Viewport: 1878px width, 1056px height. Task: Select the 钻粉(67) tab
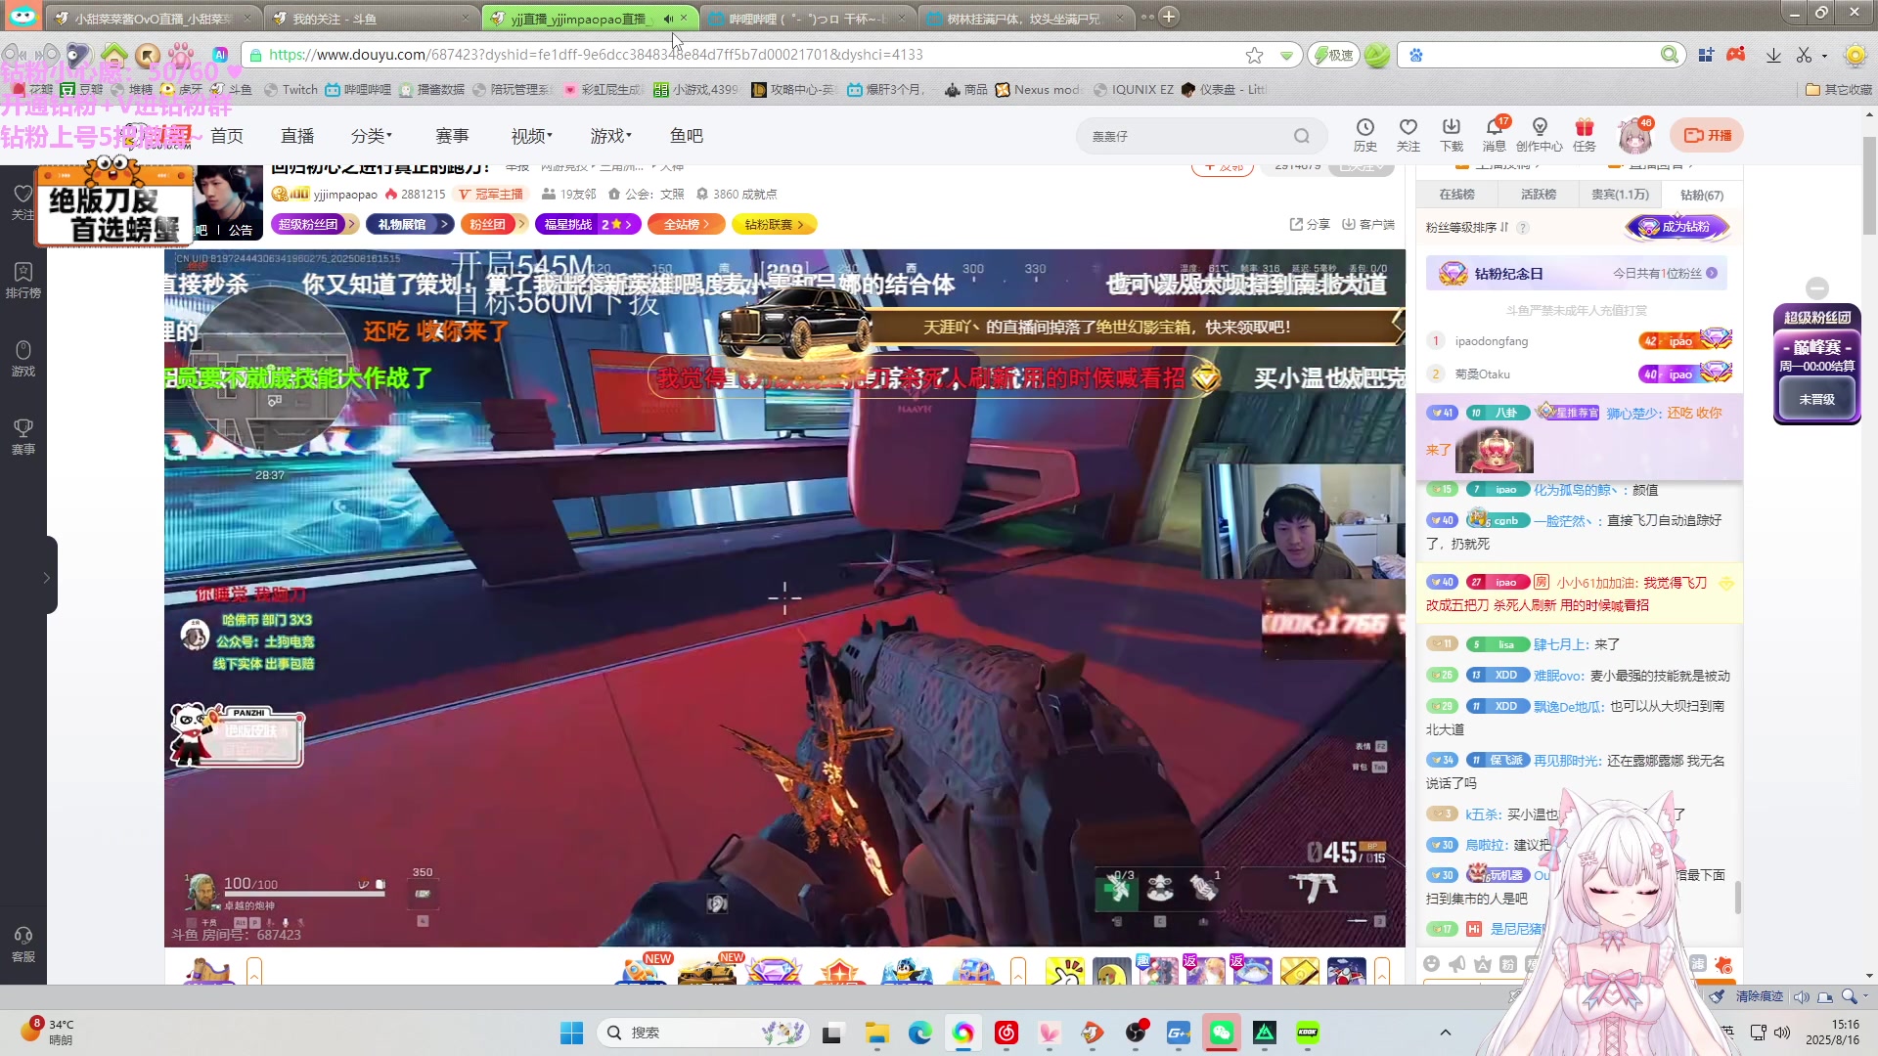1702,195
